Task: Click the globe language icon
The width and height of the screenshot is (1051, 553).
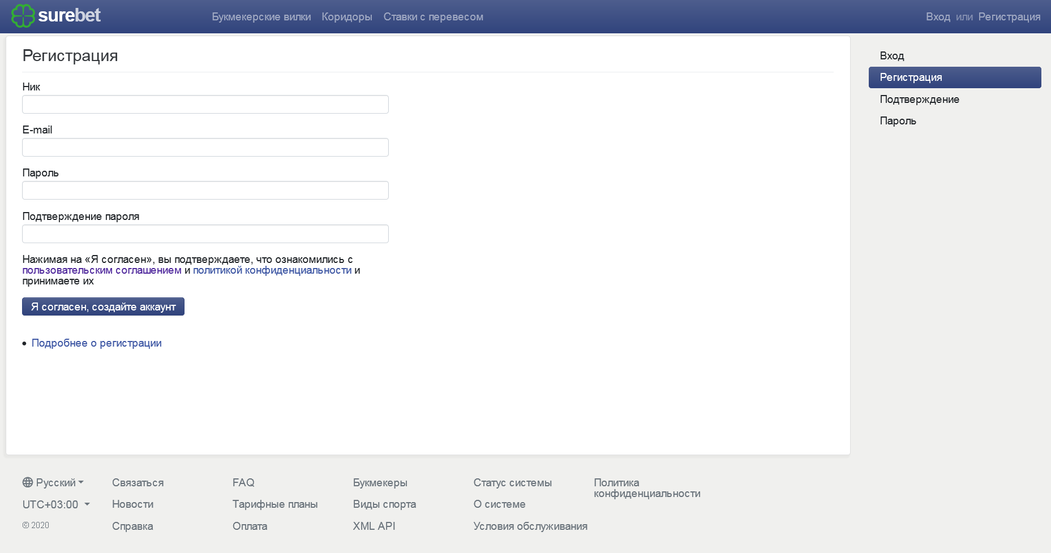Action: click(x=27, y=482)
